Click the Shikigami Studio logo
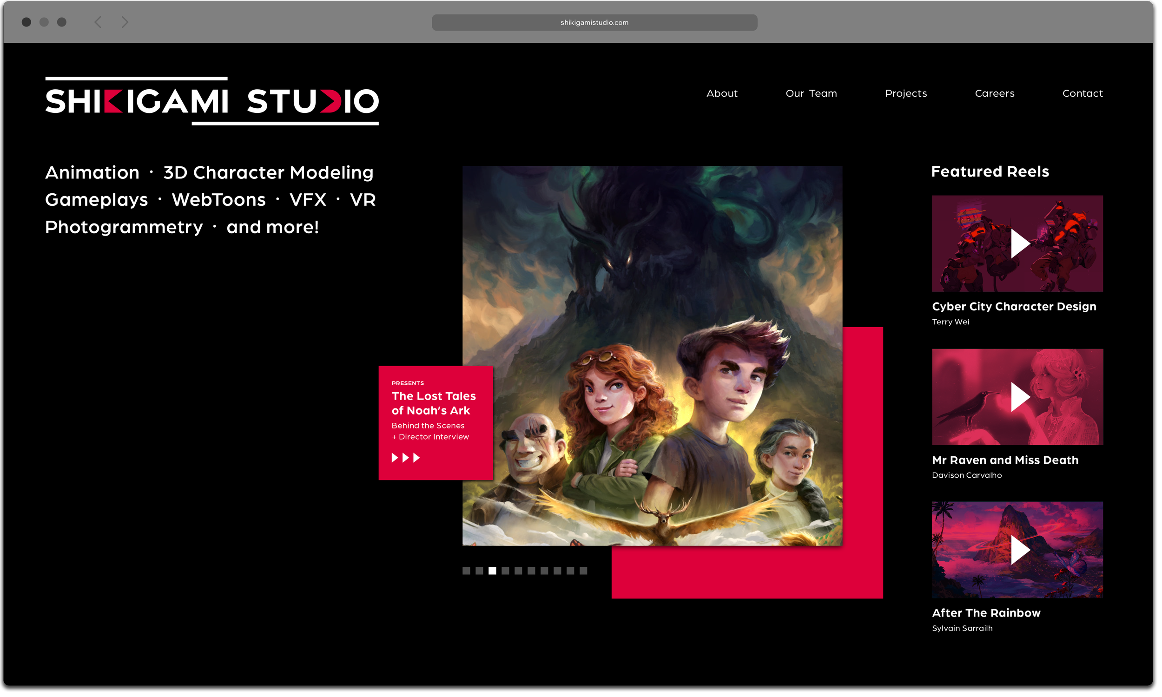 tap(212, 101)
